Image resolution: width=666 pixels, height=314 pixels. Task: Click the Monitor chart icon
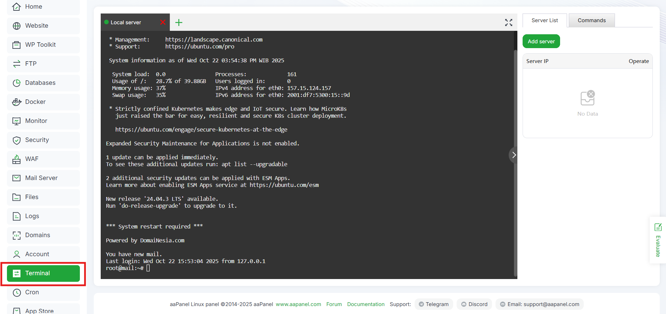pos(16,121)
